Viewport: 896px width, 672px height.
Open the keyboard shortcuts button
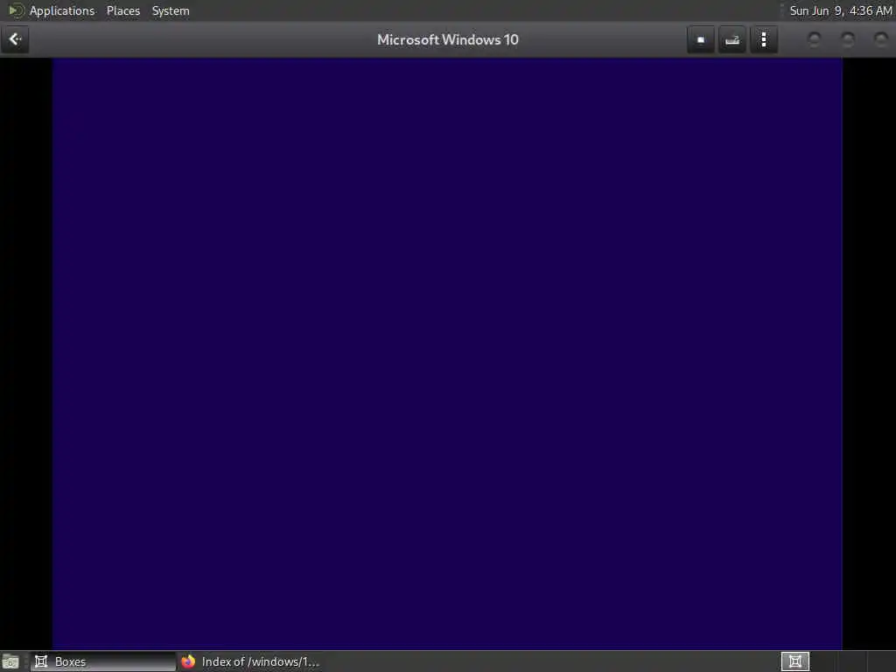click(x=732, y=40)
